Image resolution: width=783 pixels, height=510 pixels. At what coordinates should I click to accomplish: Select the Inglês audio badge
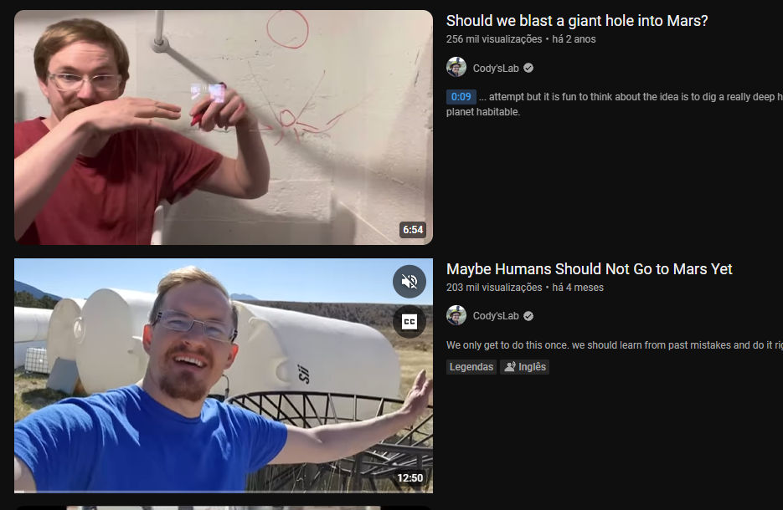tap(525, 367)
